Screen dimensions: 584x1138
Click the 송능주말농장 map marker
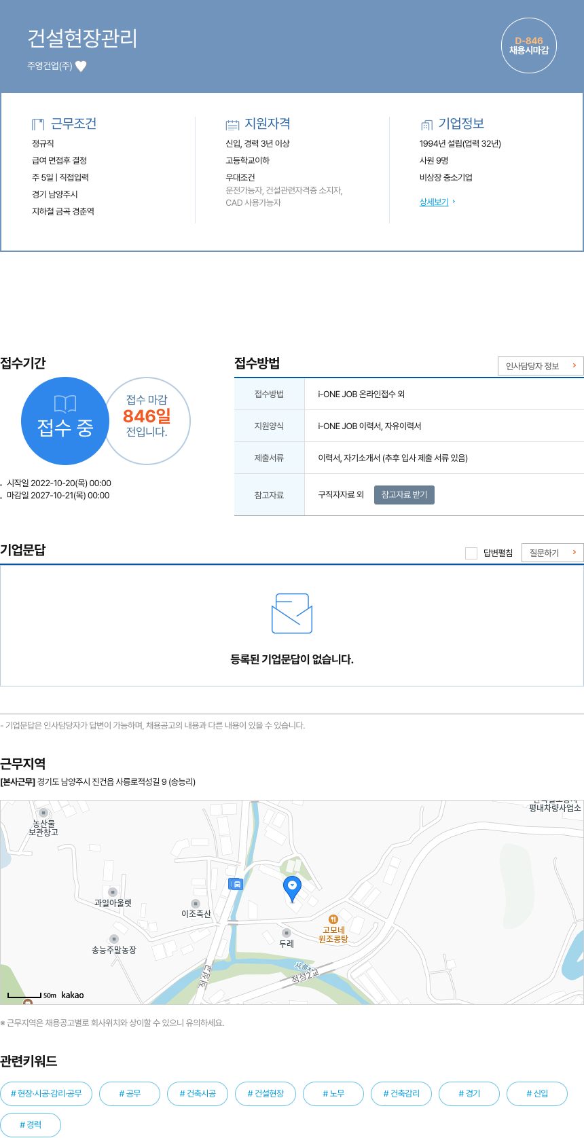(x=114, y=939)
